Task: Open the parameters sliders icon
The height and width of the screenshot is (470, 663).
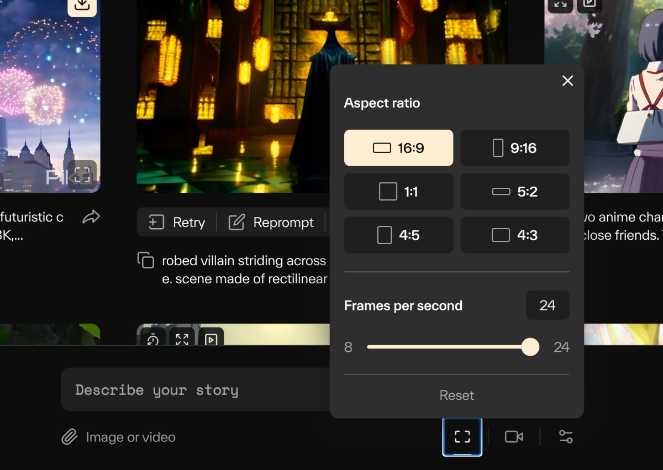Action: [566, 437]
